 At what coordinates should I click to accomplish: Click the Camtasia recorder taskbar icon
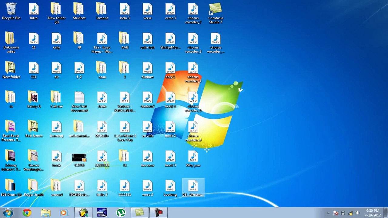click(159, 213)
